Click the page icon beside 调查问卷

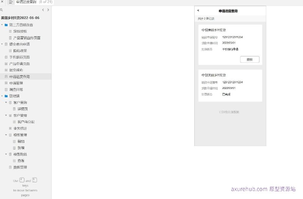(x=6, y=90)
